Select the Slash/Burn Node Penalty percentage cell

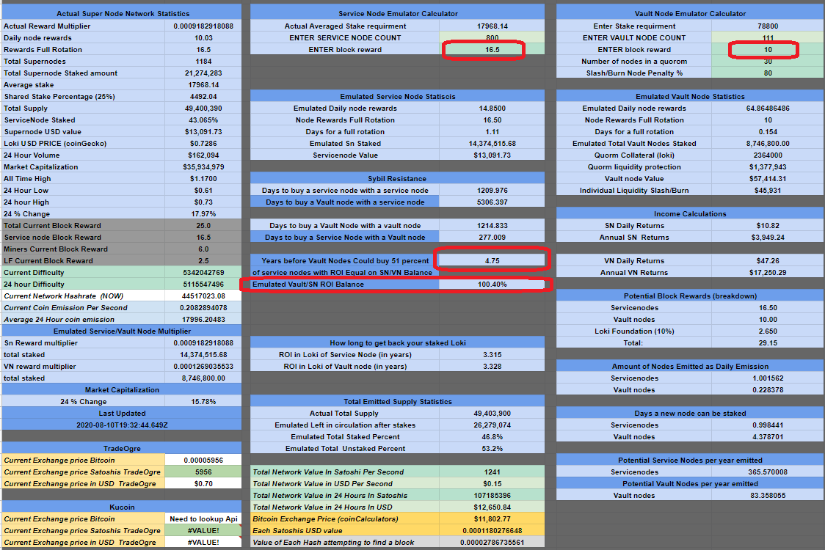pos(768,73)
